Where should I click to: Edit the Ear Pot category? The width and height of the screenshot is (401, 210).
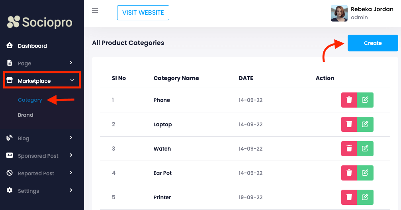(x=365, y=173)
